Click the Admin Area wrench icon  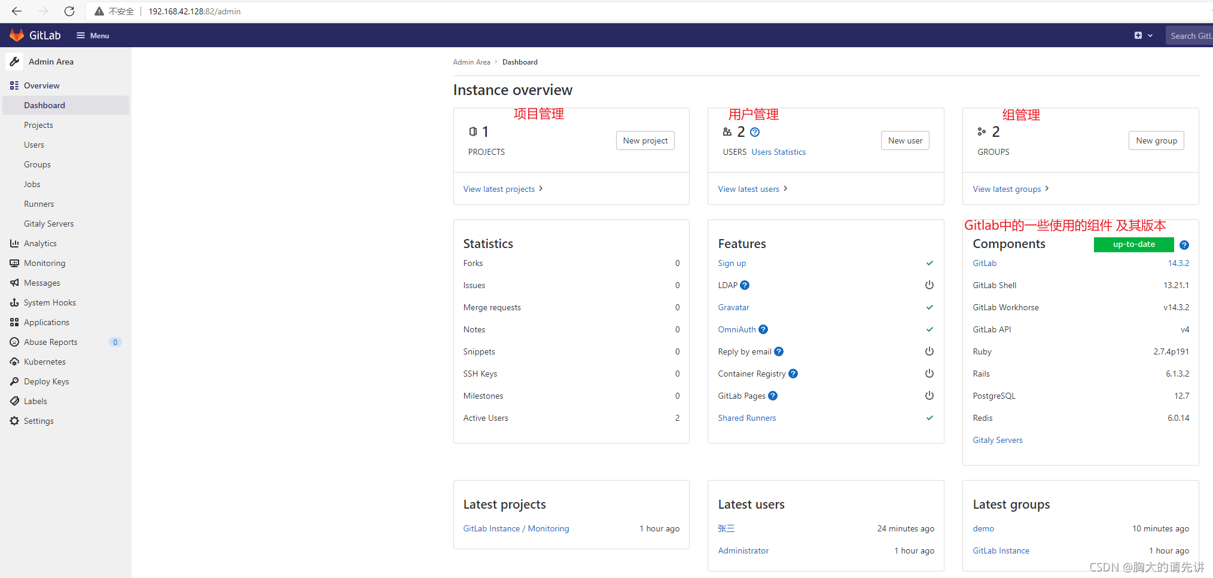(14, 62)
